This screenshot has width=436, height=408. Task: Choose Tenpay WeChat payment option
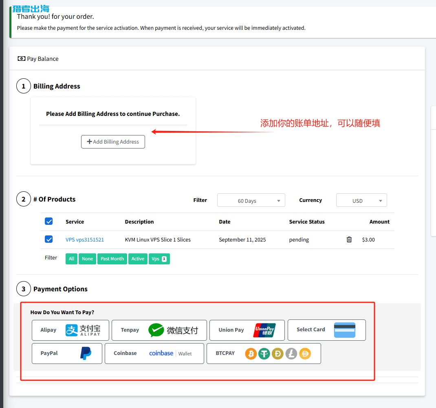click(159, 330)
